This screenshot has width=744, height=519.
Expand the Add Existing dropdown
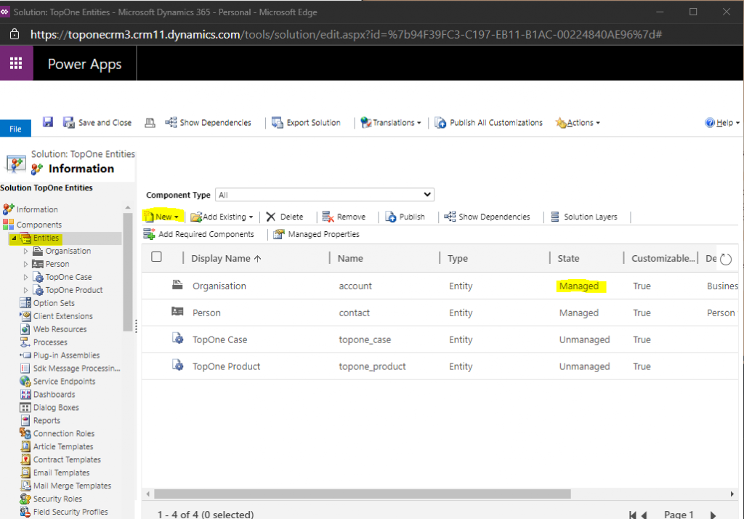[222, 217]
